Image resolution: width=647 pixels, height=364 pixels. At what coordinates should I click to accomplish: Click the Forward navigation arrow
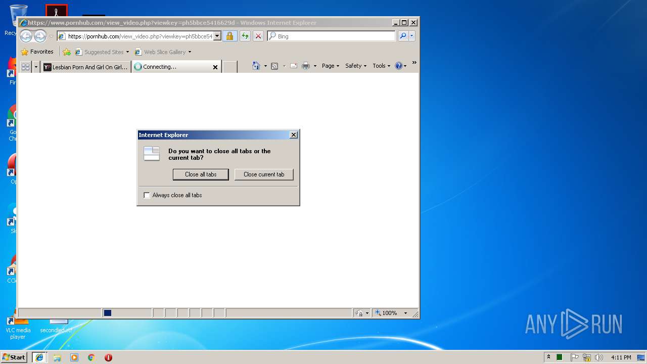40,36
